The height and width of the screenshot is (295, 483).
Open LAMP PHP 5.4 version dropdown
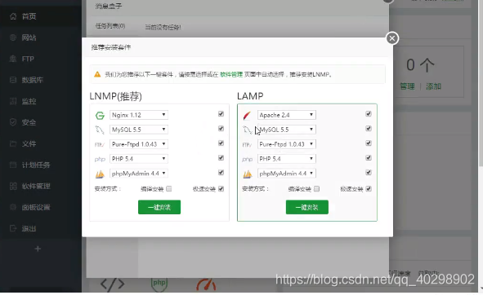tap(287, 159)
